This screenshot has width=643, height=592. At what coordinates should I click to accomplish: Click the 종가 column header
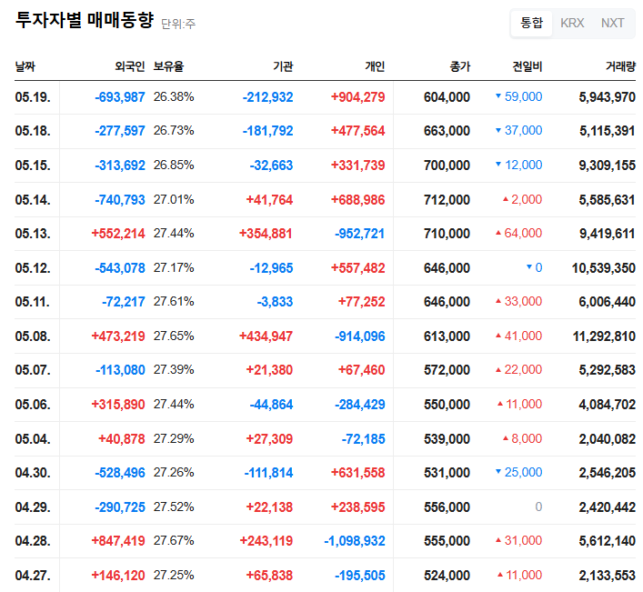pos(459,66)
